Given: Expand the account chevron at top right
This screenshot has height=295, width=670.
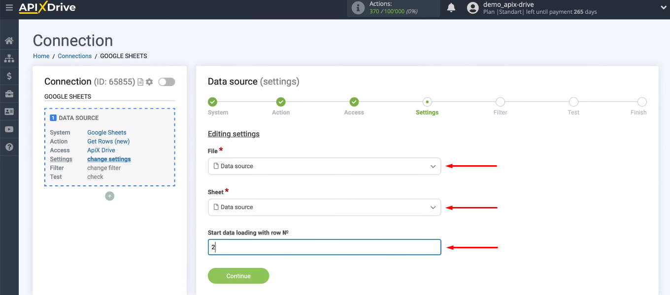Looking at the screenshot, I should tap(663, 8).
